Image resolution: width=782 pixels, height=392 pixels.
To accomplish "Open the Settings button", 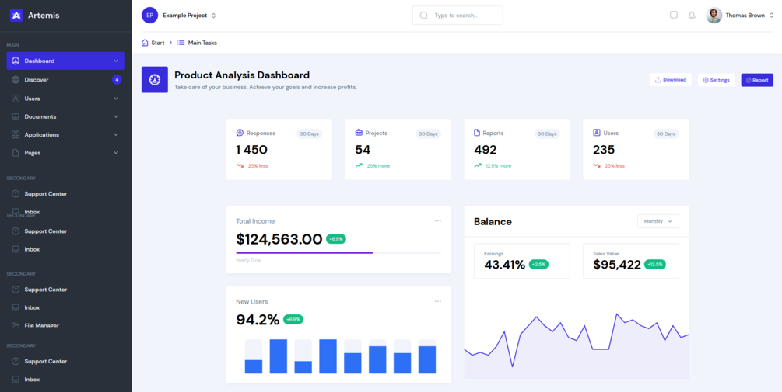I will (x=716, y=80).
